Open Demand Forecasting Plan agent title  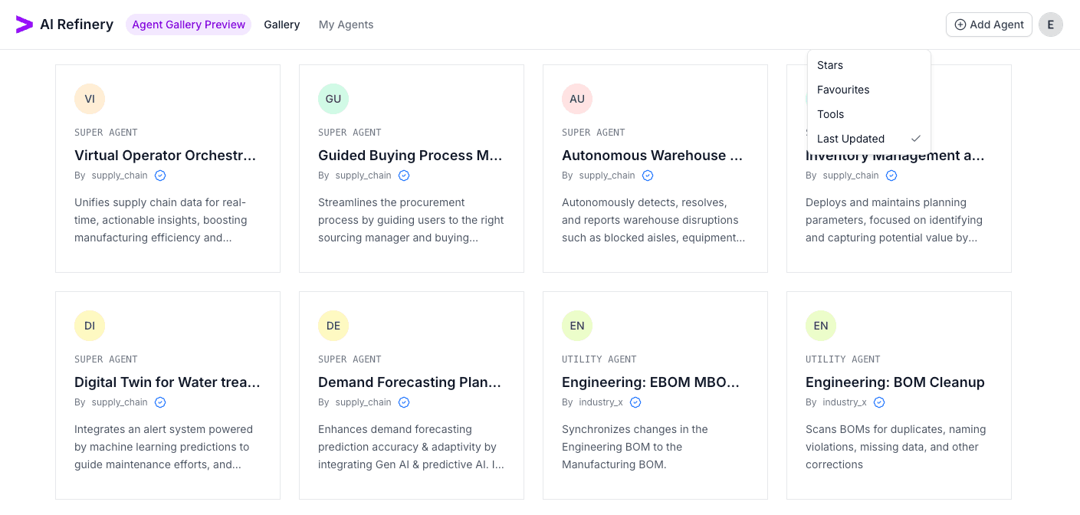(409, 382)
